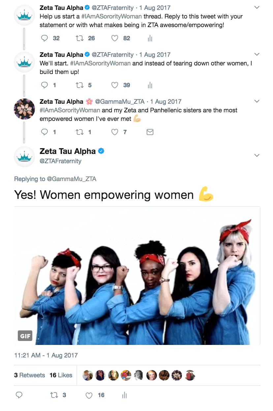View the 3 Retweets list
The width and height of the screenshot is (273, 411).
(30, 375)
